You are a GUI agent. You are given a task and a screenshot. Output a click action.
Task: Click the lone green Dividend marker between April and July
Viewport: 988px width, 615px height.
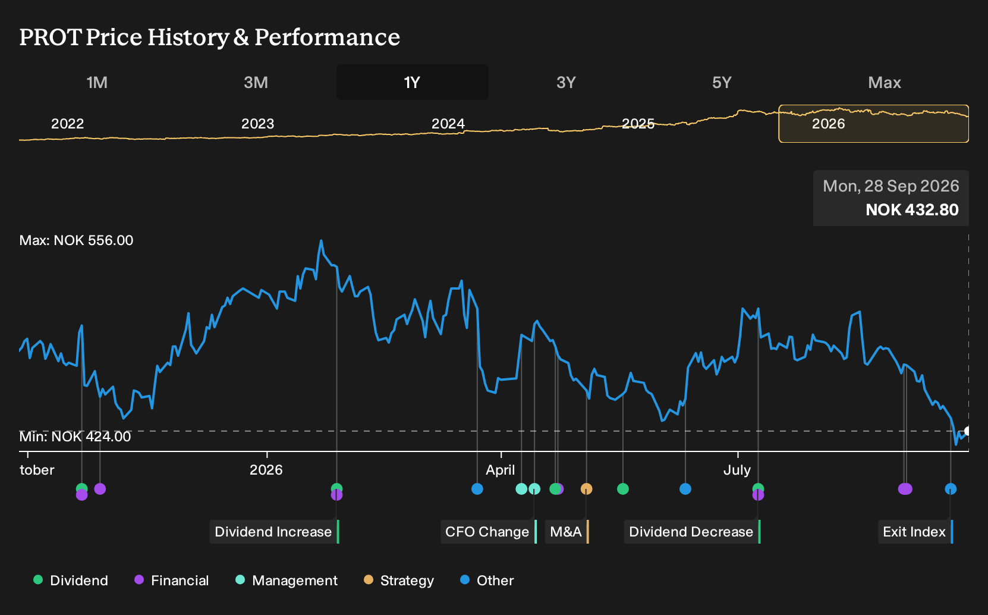pyautogui.click(x=623, y=489)
